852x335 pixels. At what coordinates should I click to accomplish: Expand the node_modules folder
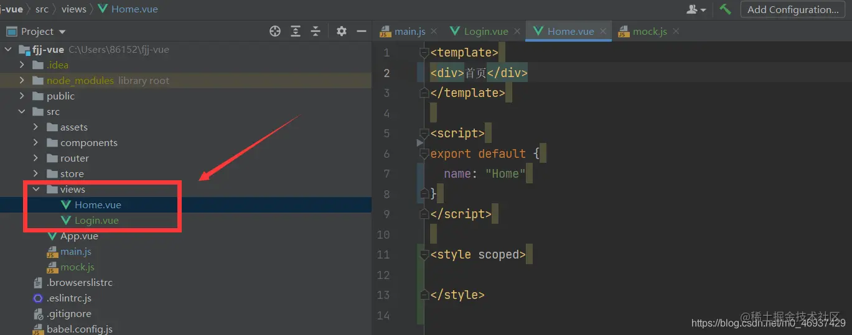(x=22, y=80)
